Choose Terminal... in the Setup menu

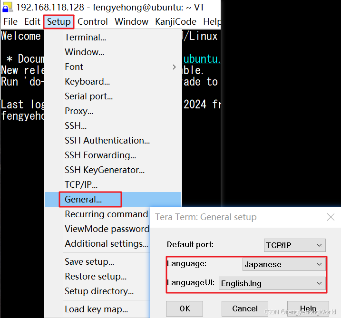(86, 38)
